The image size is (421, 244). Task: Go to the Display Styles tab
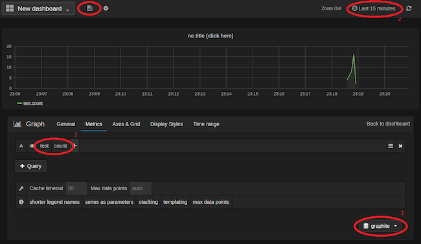pos(166,124)
